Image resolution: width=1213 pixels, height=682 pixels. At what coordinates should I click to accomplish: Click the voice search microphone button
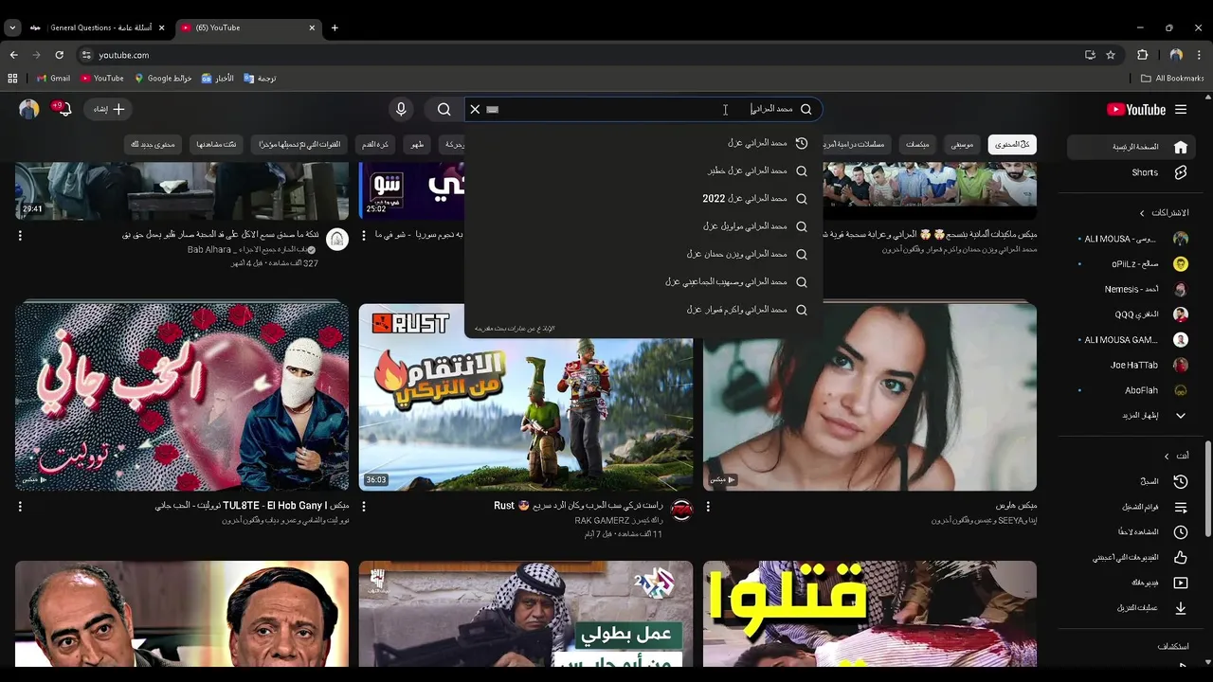[x=401, y=109]
